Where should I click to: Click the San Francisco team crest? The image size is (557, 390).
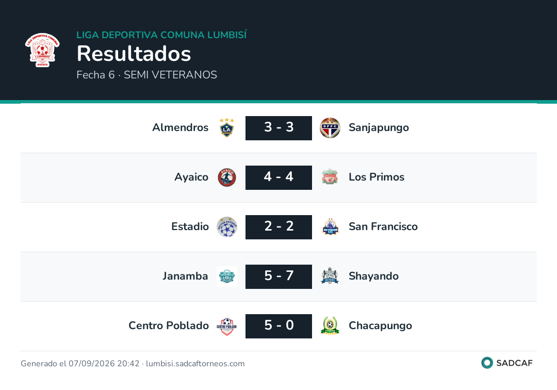click(x=330, y=227)
